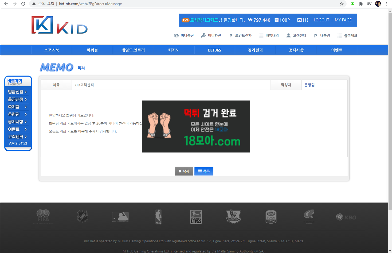Click the KBO logo in the footer

pos(346,217)
